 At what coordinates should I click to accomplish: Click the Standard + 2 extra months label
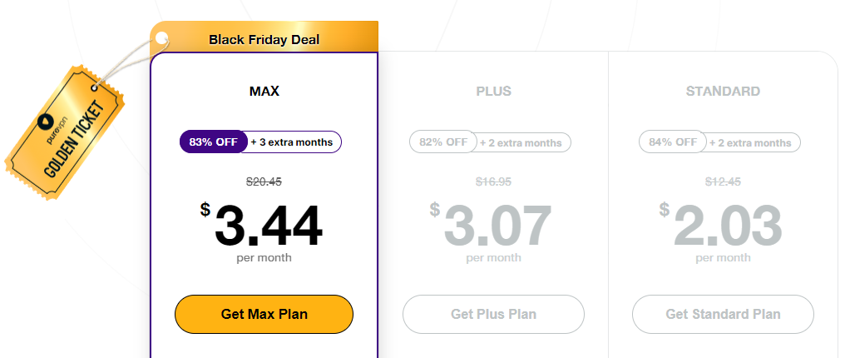pos(750,143)
